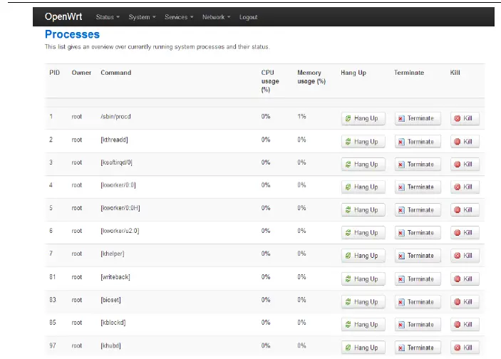The image size is (501, 359).
Task: Click the Hang Up icon for [kblockd]
Action: 348,325
